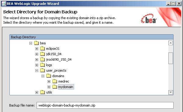
Task: Collapse the user_projects folder node
Action: (x=37, y=70)
